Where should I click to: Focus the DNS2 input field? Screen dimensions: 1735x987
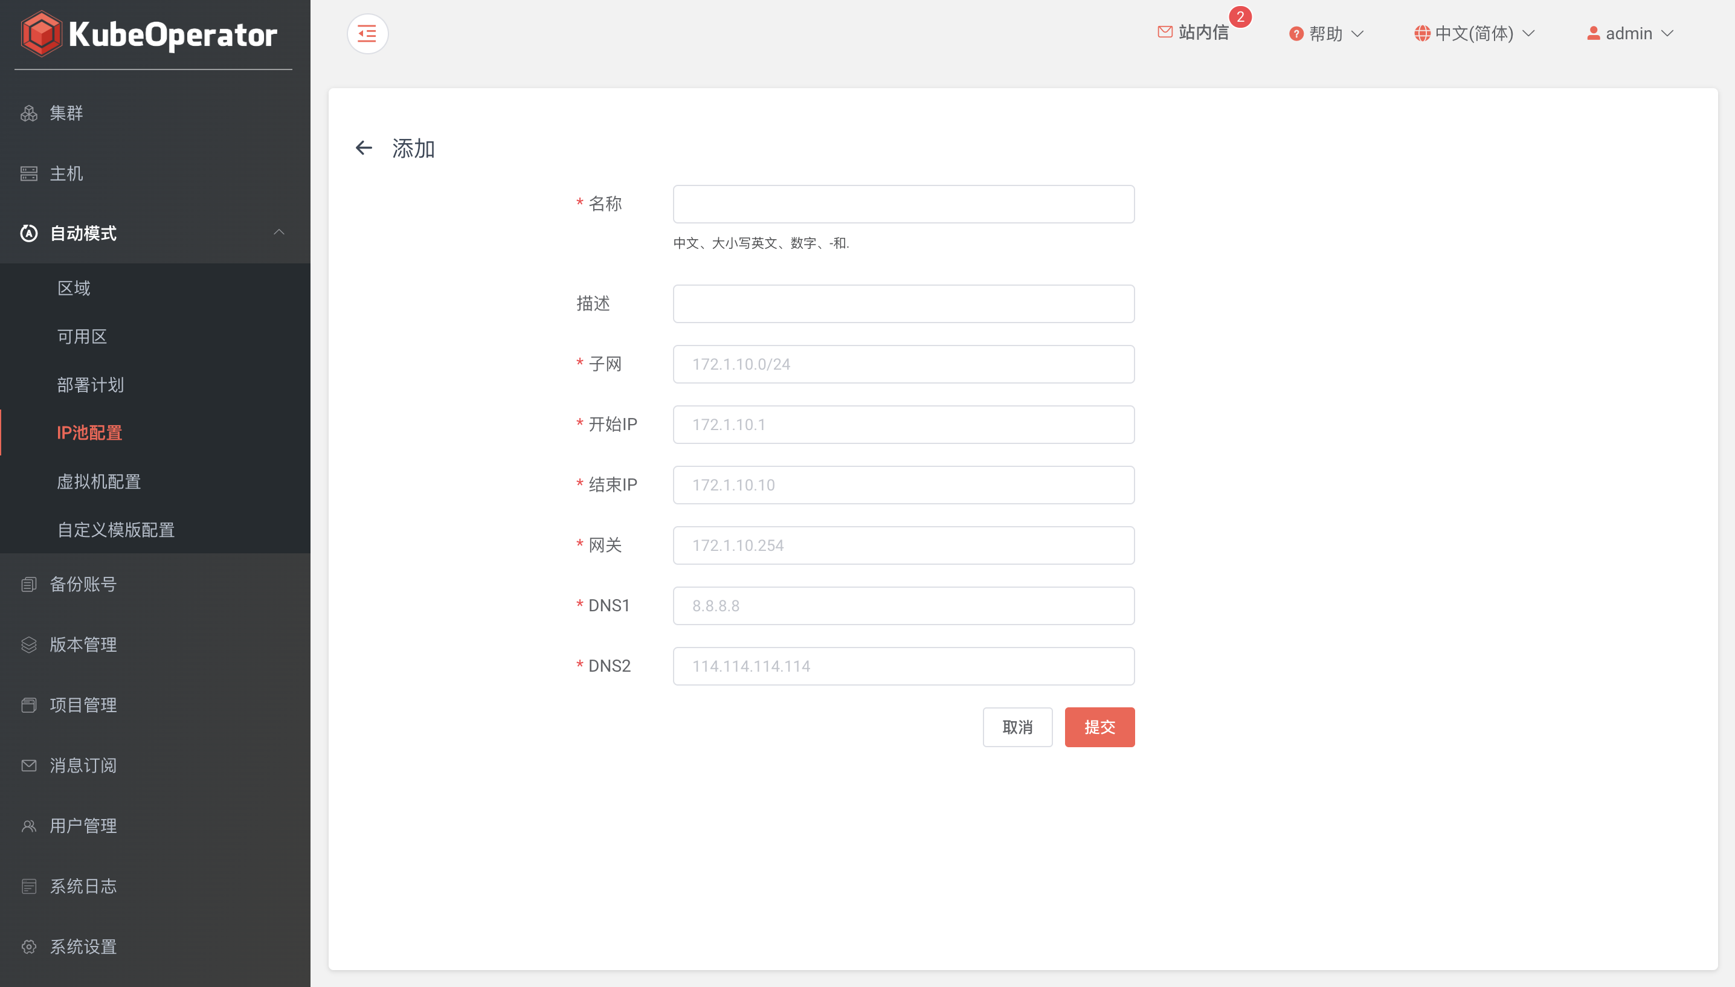[x=903, y=666]
